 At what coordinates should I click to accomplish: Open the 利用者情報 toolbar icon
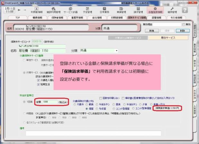click(x=36, y=10)
